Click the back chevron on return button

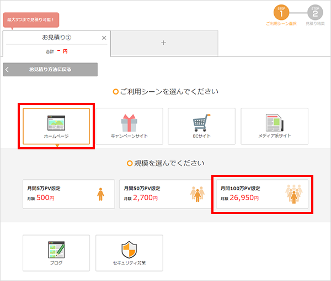[8, 70]
